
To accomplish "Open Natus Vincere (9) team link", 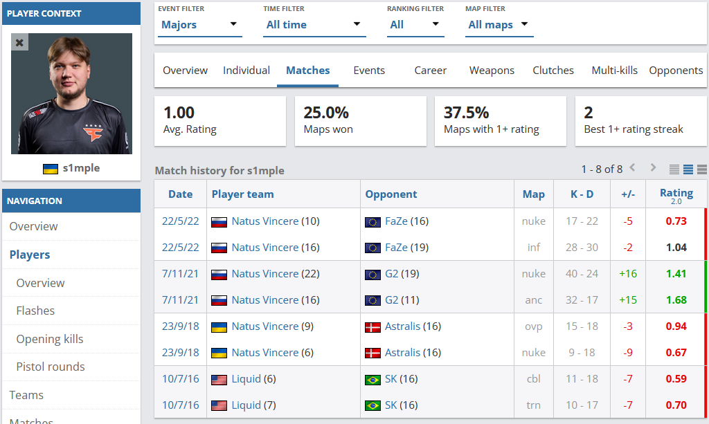I will [265, 326].
